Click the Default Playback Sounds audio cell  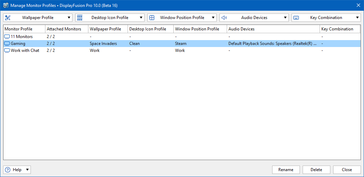[x=272, y=44]
